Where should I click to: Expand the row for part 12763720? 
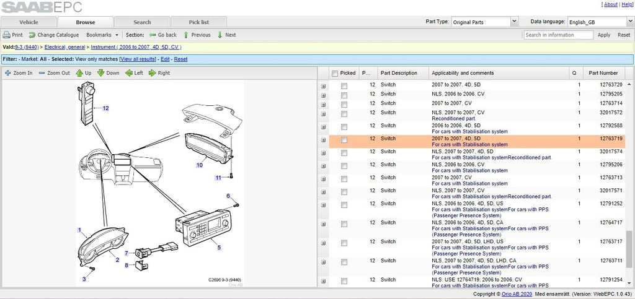tap(323, 86)
